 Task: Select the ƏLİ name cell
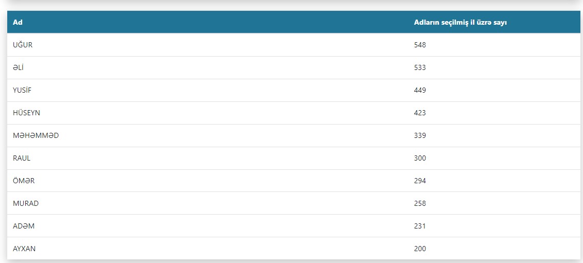pos(19,67)
